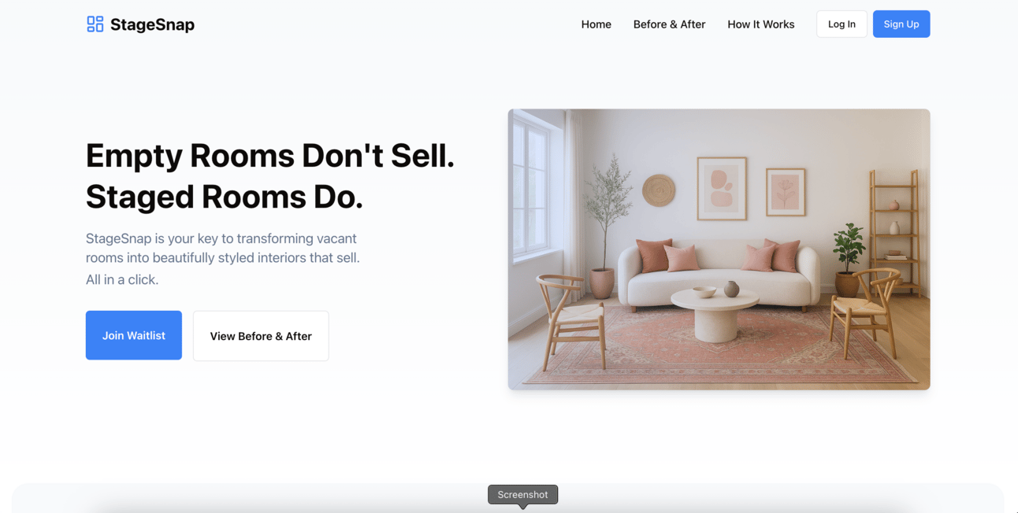
Task: Click the StageSnap grid logo icon
Action: coord(95,24)
